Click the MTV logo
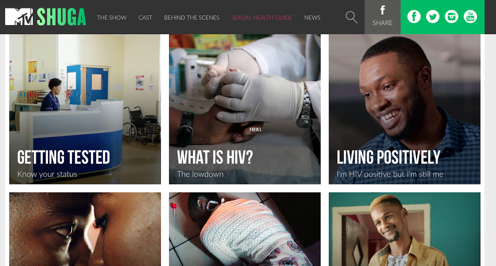 tap(19, 17)
